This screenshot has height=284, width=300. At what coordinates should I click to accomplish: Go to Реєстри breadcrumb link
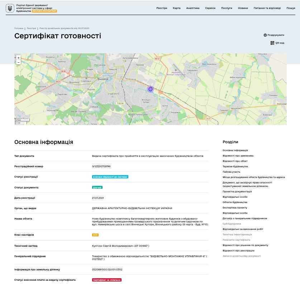click(x=32, y=28)
